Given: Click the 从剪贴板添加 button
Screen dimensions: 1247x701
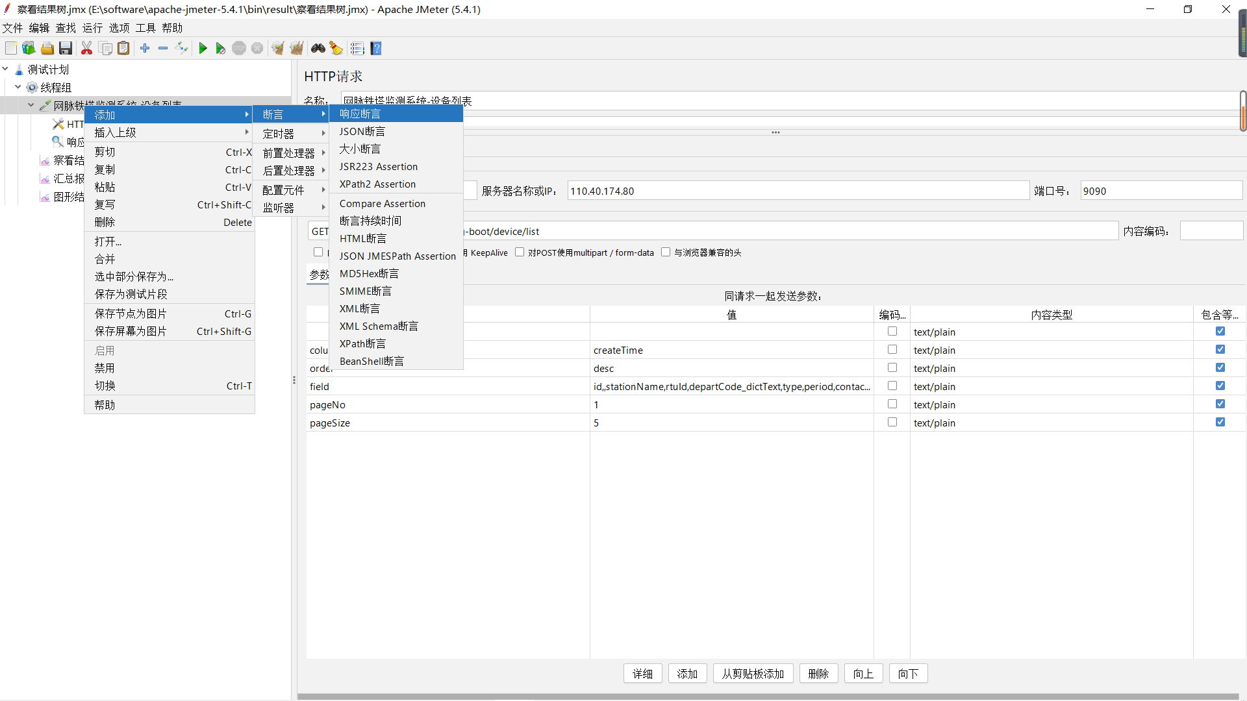Looking at the screenshot, I should (x=753, y=674).
